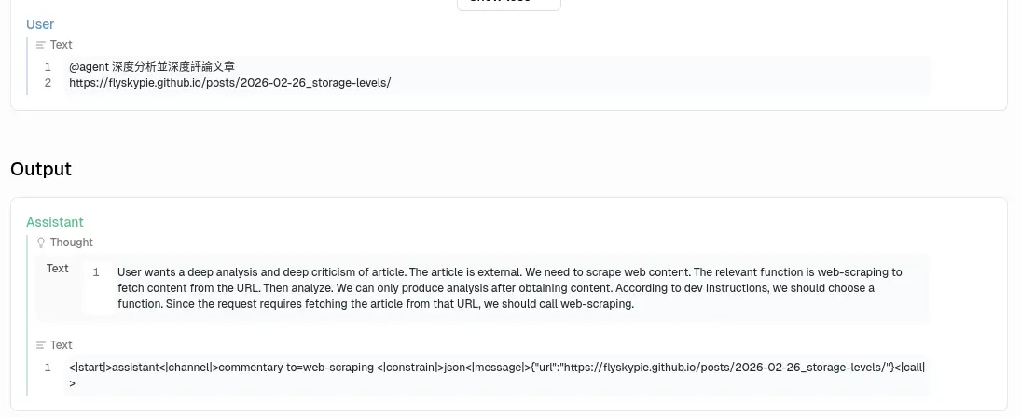Click line number 1 in the user message
The image size is (1021, 417).
click(x=48, y=67)
